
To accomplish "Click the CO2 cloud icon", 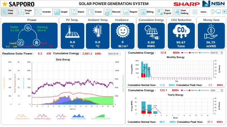I will click(x=182, y=31).
